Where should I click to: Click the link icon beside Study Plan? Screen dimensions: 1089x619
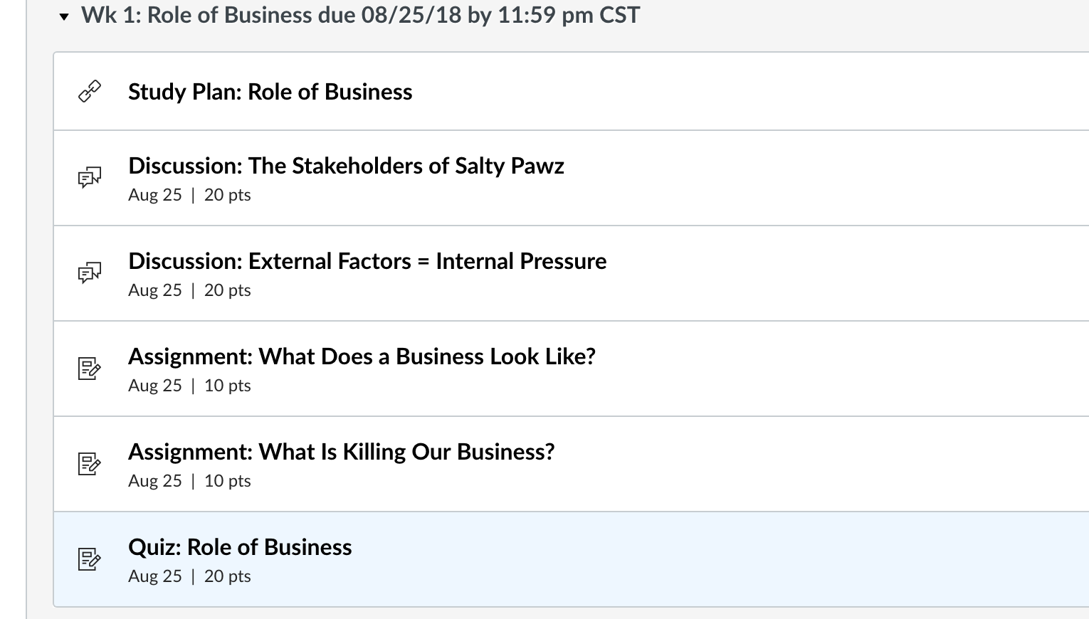[89, 92]
